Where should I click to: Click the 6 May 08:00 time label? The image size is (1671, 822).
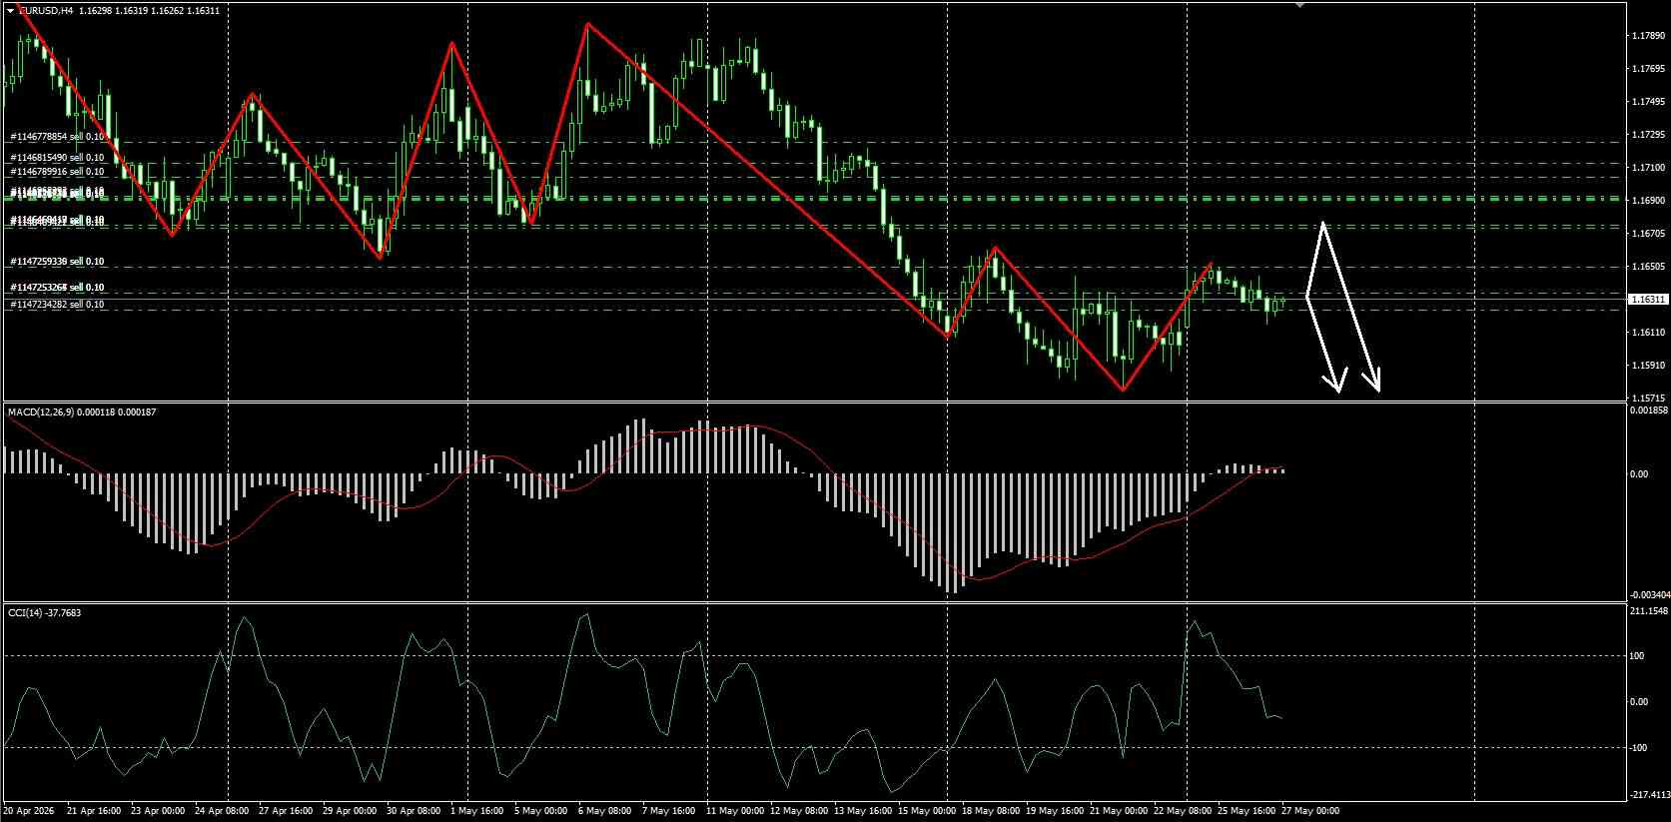(x=604, y=810)
